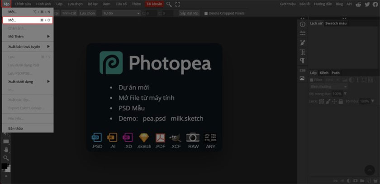The height and width of the screenshot is (184, 380).
Task: Open the Reddit link icon
Action: point(358,4)
